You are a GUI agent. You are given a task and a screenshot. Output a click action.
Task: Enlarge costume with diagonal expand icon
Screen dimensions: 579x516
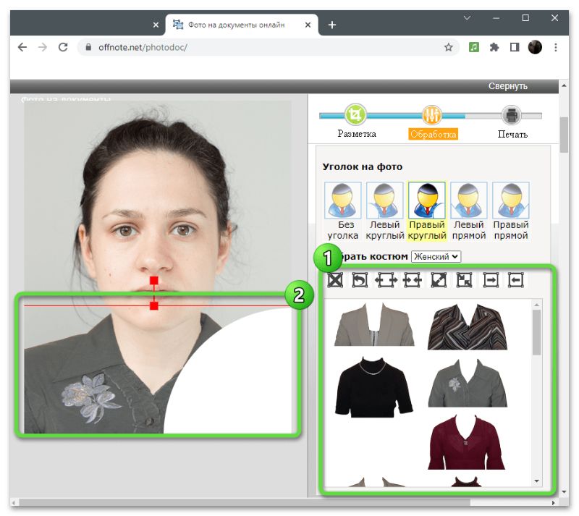[x=439, y=279]
